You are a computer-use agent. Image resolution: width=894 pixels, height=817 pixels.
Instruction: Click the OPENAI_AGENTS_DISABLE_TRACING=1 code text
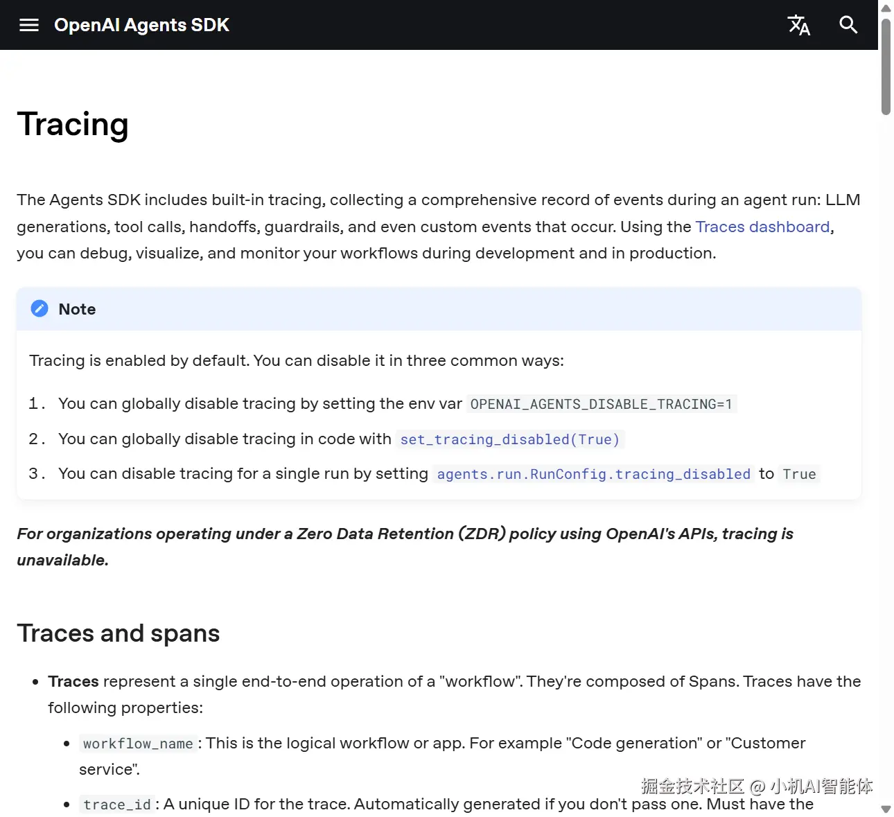(601, 404)
